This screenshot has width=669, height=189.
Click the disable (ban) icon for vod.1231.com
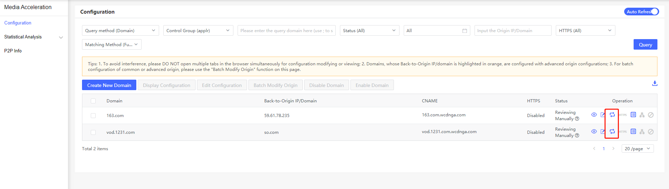point(650,132)
